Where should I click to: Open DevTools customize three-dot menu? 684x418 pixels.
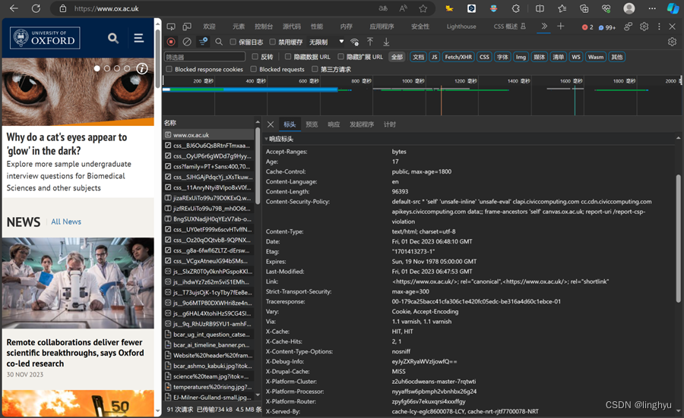click(x=659, y=27)
